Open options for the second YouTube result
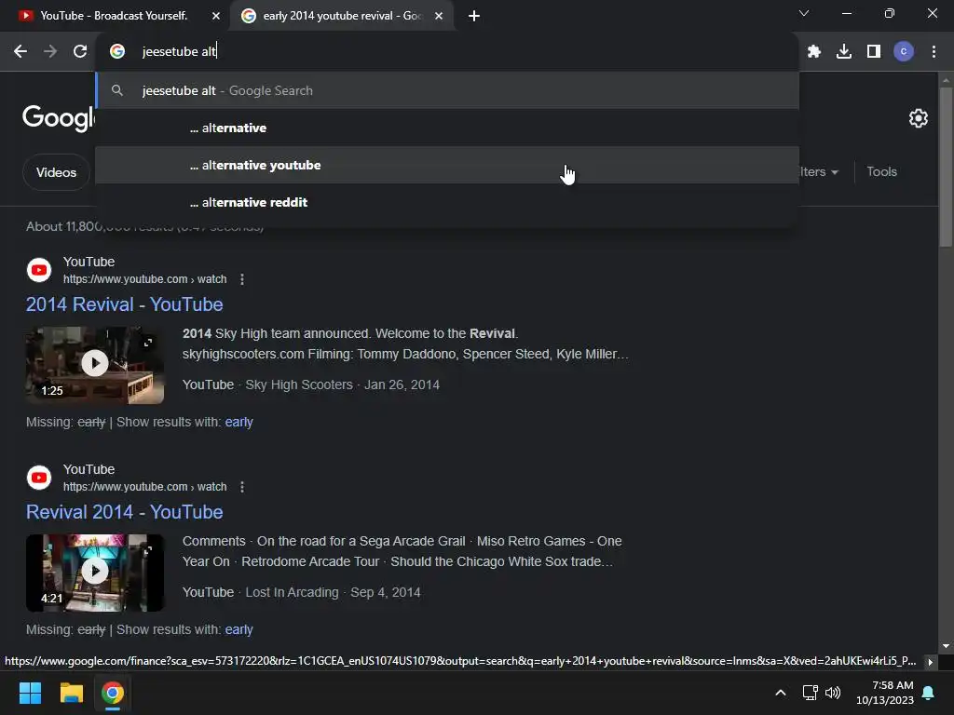Viewport: 954px width, 715px height. (242, 487)
